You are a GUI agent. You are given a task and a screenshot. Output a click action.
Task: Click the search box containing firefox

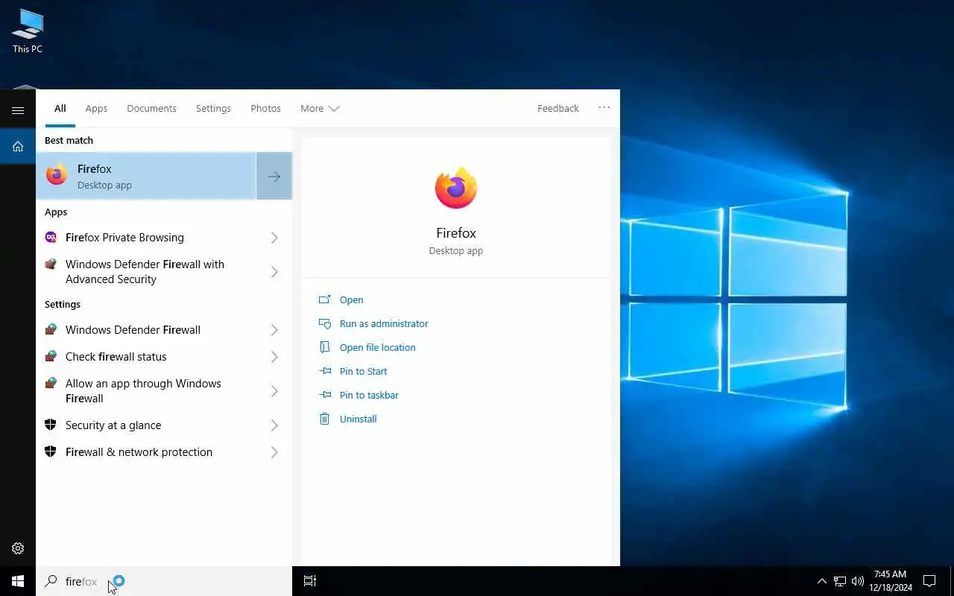(164, 581)
